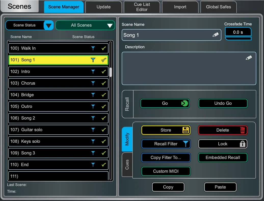The width and height of the screenshot is (264, 201).
Task: Store the current scene
Action: click(x=166, y=130)
